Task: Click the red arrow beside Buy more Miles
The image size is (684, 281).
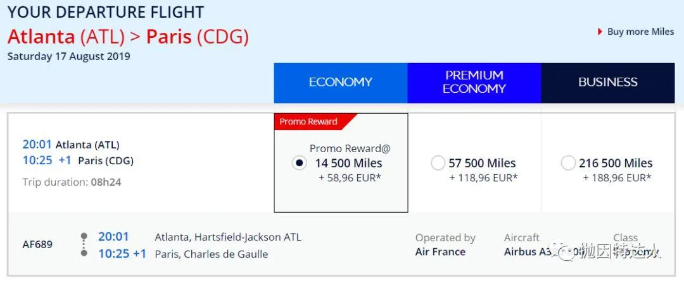Action: click(x=600, y=32)
